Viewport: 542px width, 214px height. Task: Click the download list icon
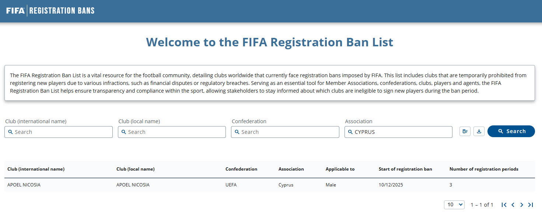pos(479,131)
